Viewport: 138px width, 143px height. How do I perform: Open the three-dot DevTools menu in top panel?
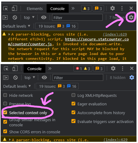click(x=122, y=9)
